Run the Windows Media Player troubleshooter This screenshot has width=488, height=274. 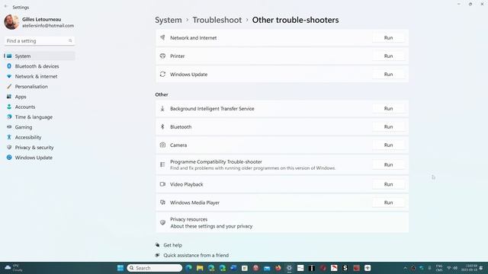[388, 202]
